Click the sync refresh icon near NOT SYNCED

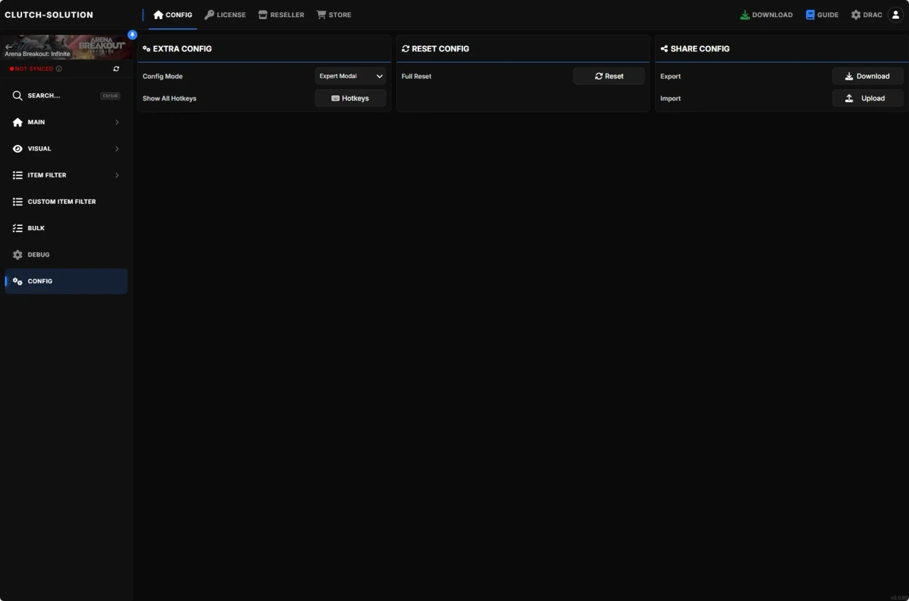116,68
